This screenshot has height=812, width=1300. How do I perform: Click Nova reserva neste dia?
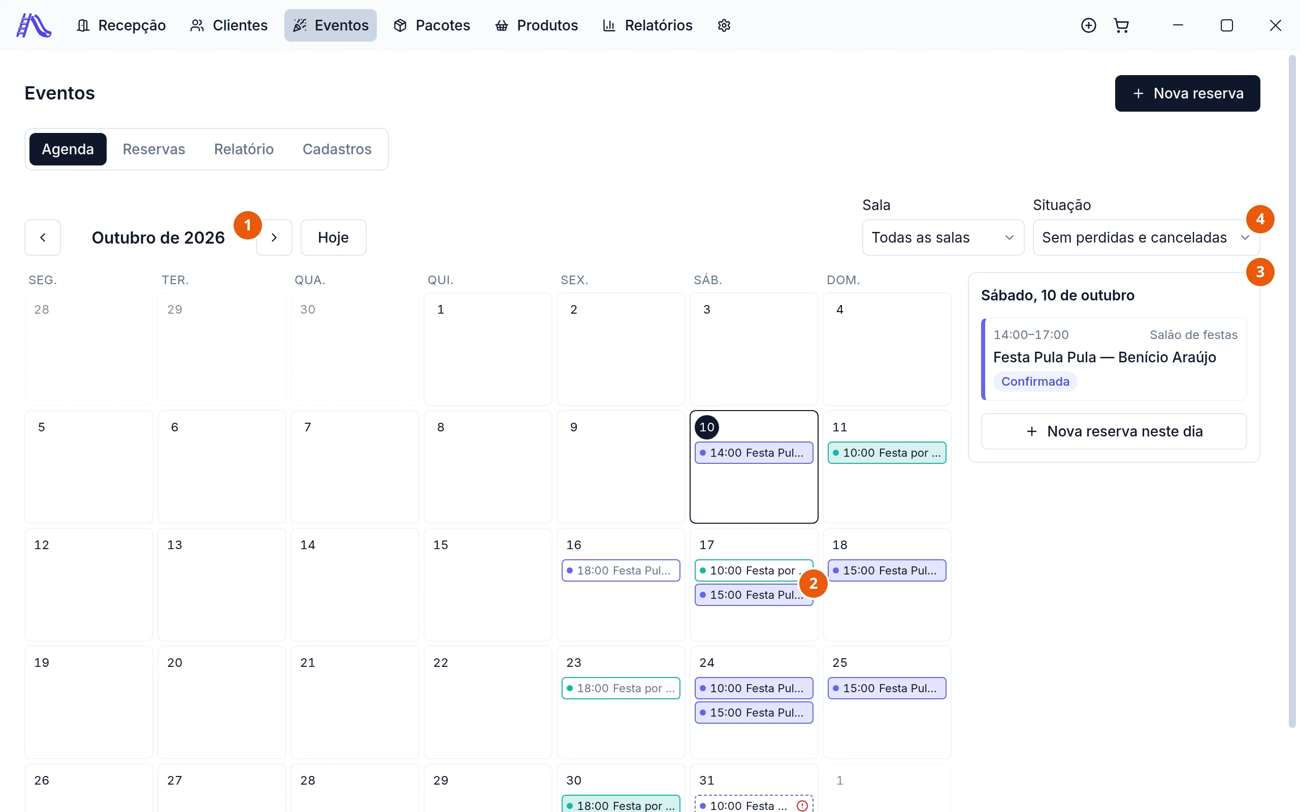[1114, 431]
